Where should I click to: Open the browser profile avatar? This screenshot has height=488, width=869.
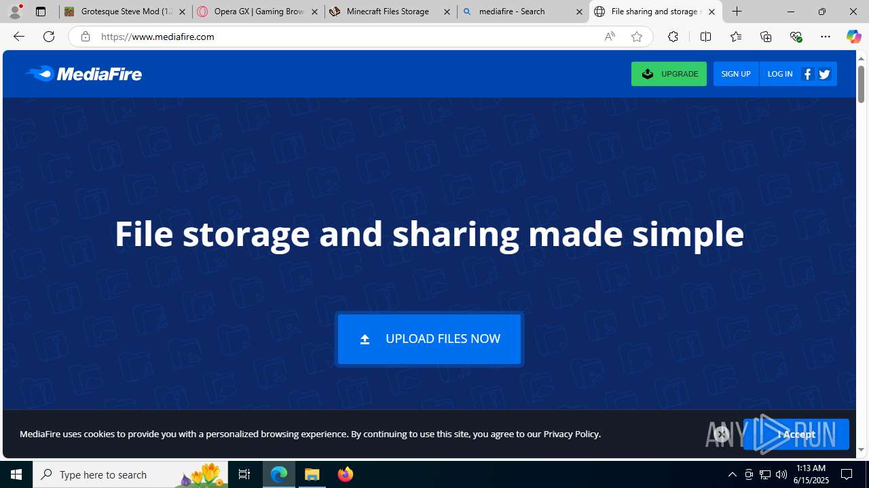[x=15, y=12]
